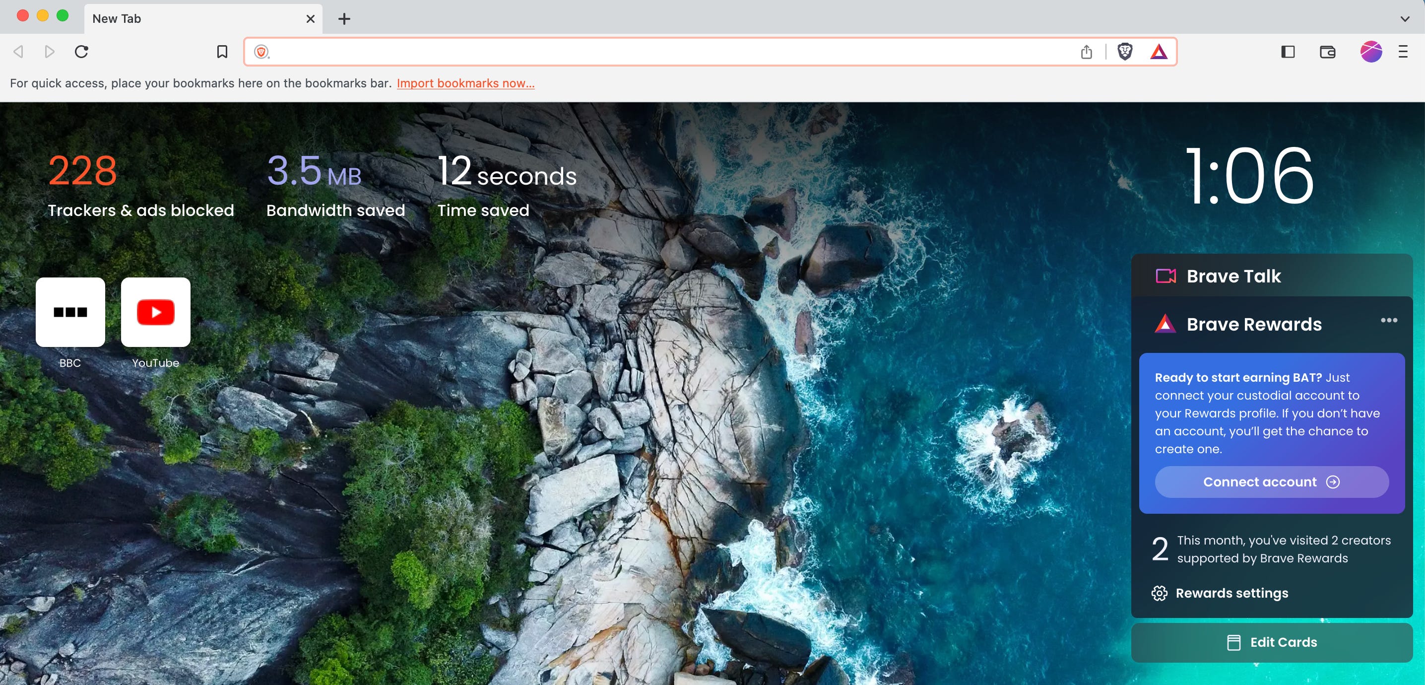Close the New Tab tab
Viewport: 1425px width, 685px height.
point(310,19)
